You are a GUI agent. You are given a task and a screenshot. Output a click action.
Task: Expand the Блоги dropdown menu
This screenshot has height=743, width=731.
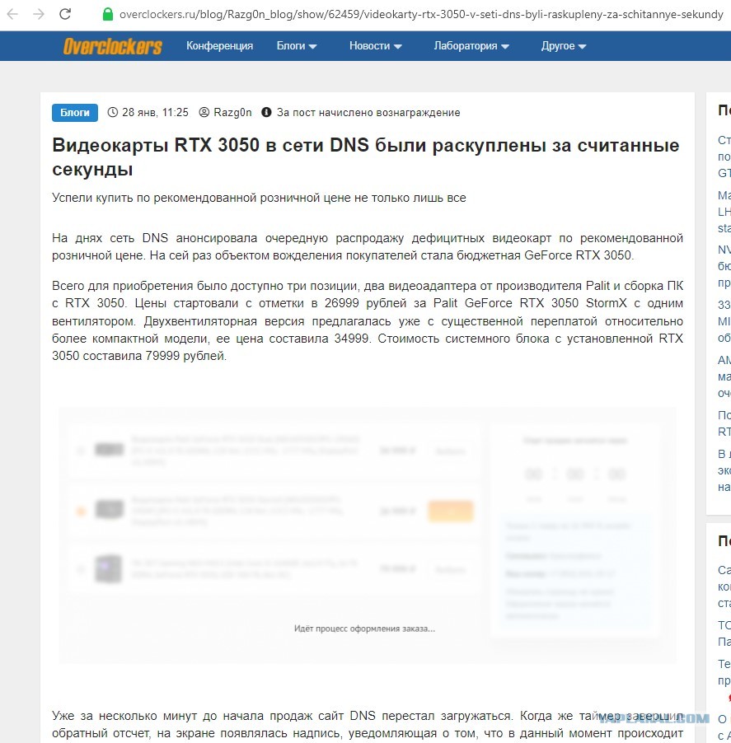point(297,46)
